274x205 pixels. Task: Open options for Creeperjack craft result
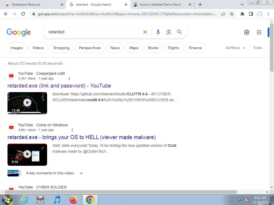(69, 78)
